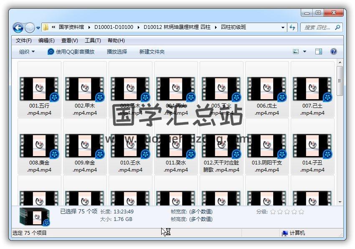This screenshot has width=355, height=249.
Task: Toggle the preview pane icon
Action: (x=319, y=51)
